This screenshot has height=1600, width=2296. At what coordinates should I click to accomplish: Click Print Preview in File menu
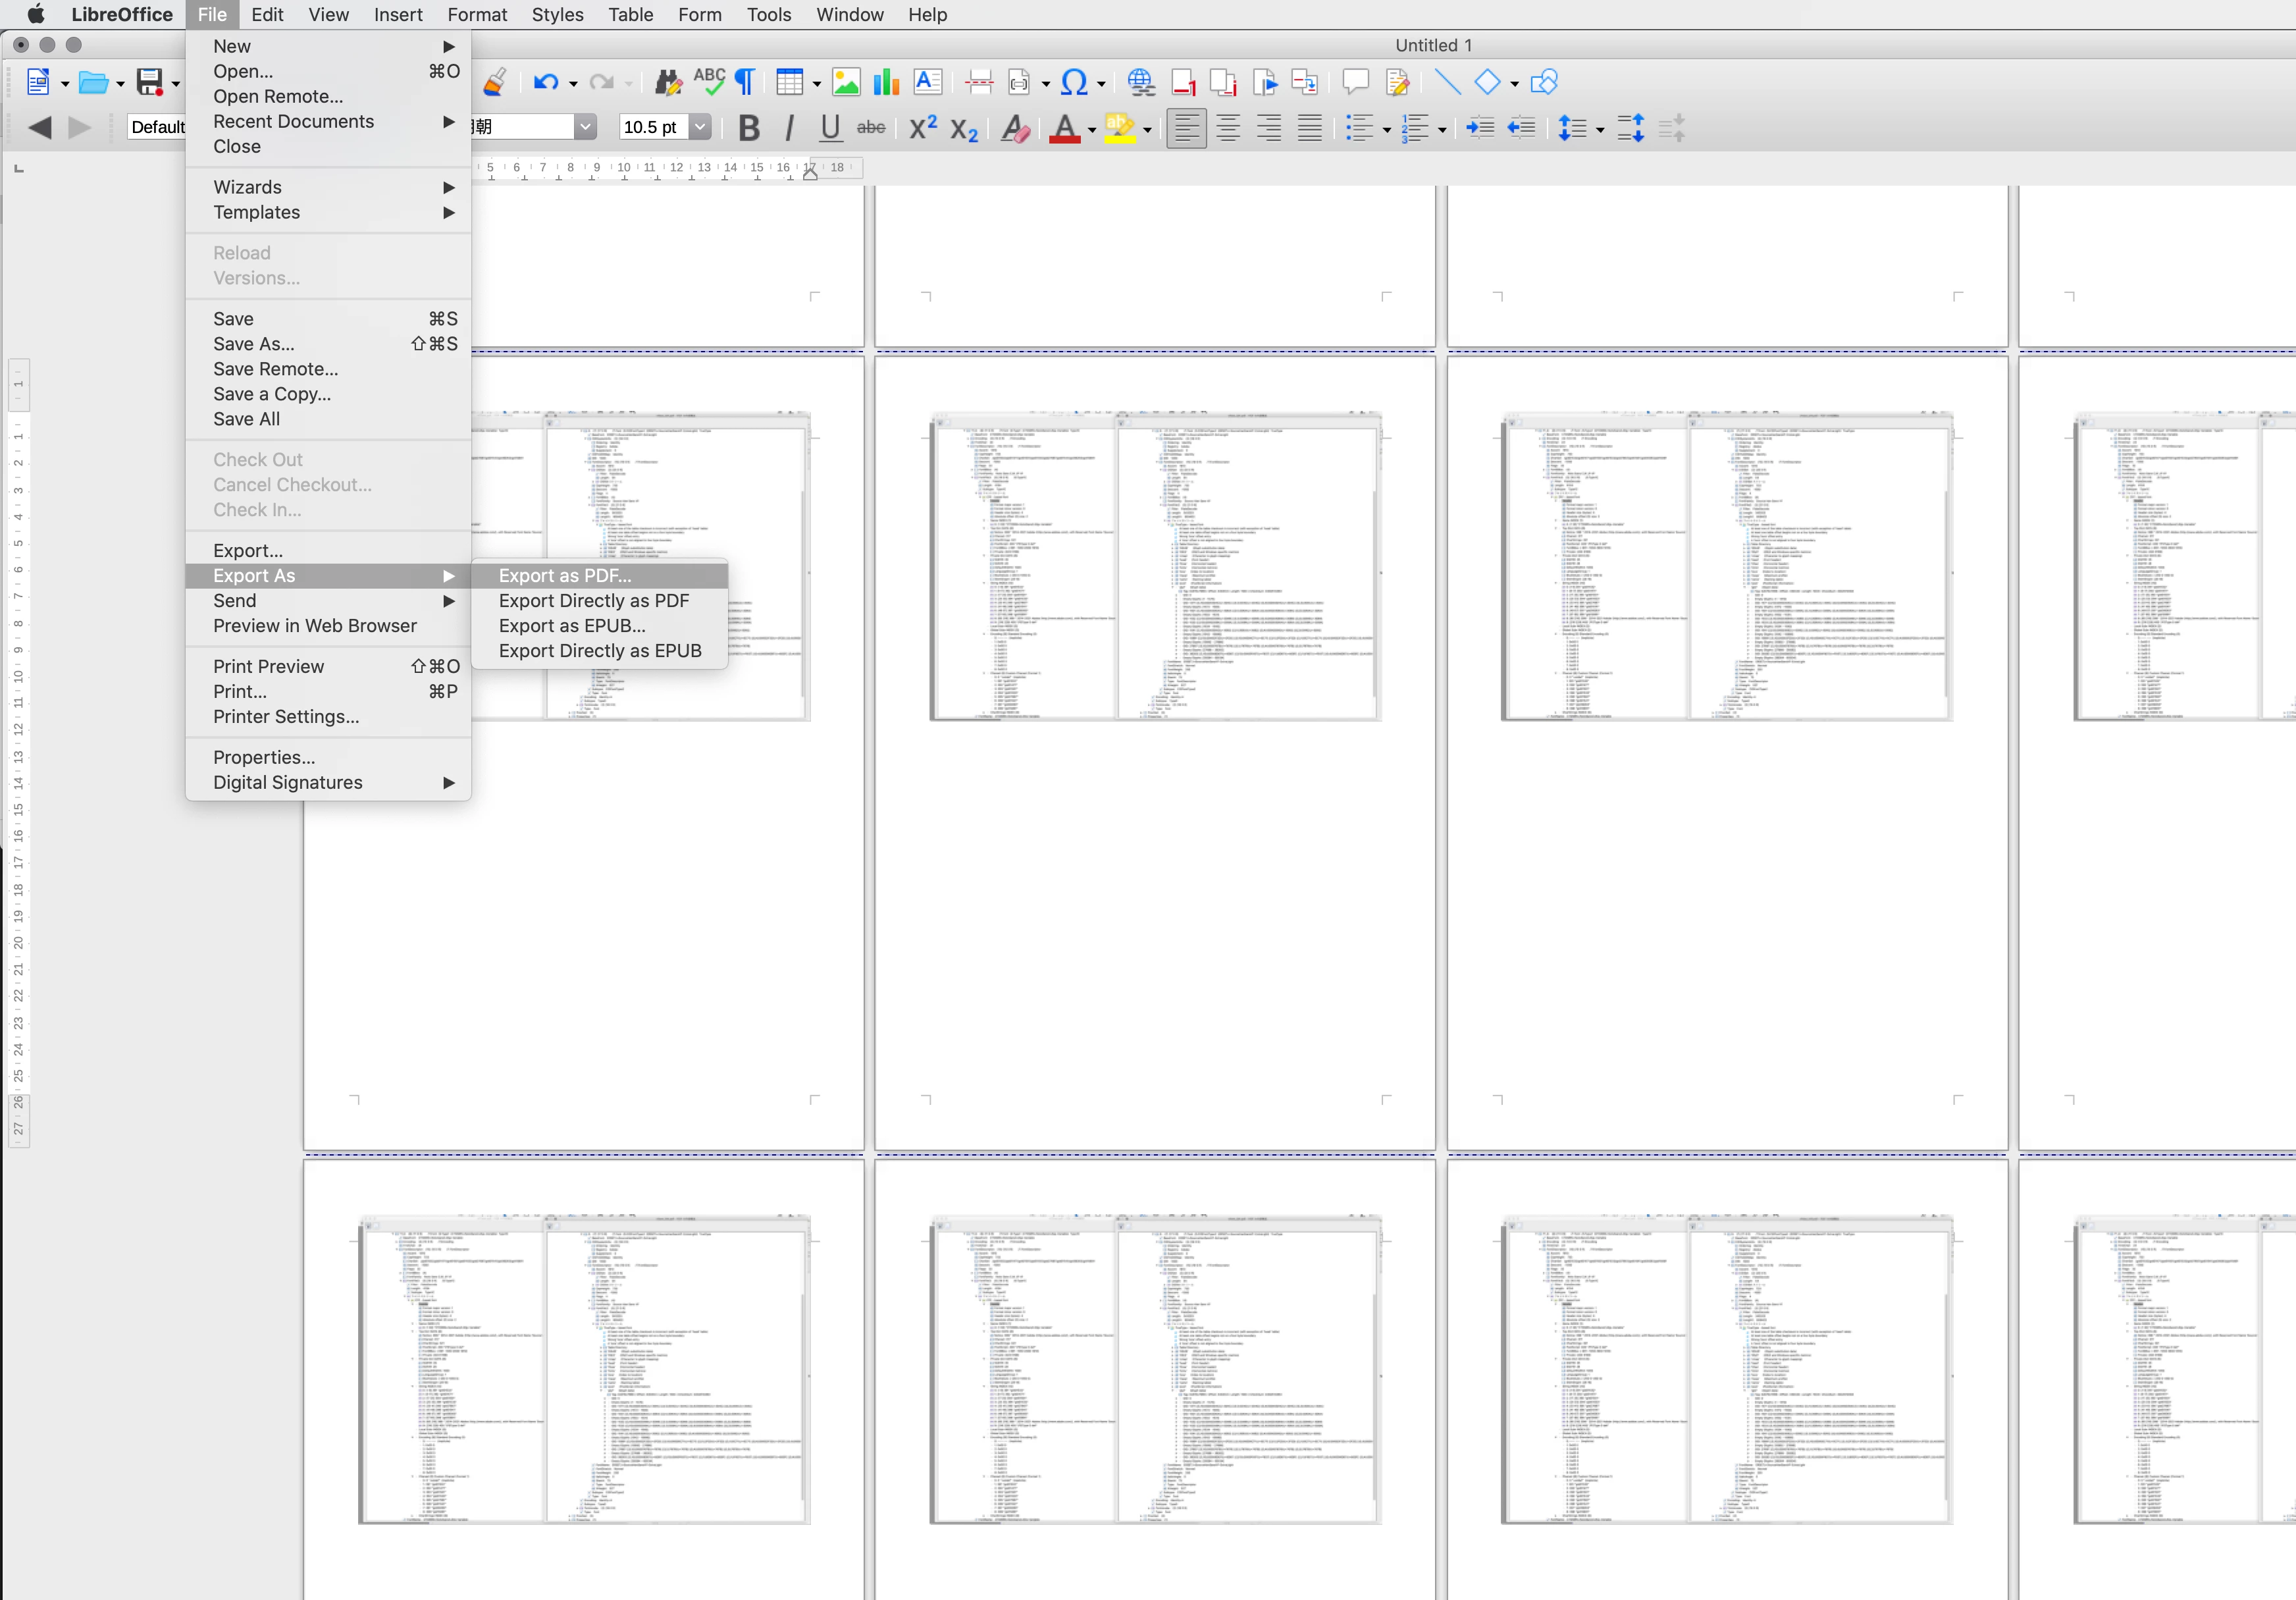click(268, 666)
